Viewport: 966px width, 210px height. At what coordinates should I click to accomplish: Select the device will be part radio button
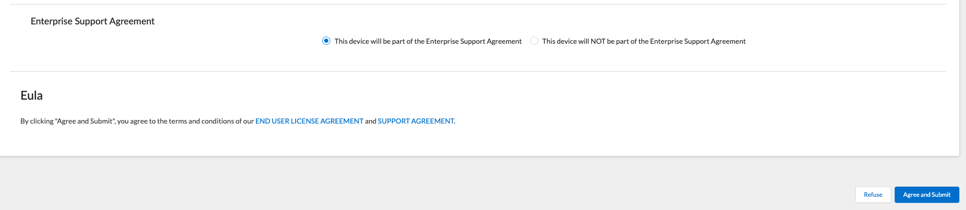326,41
